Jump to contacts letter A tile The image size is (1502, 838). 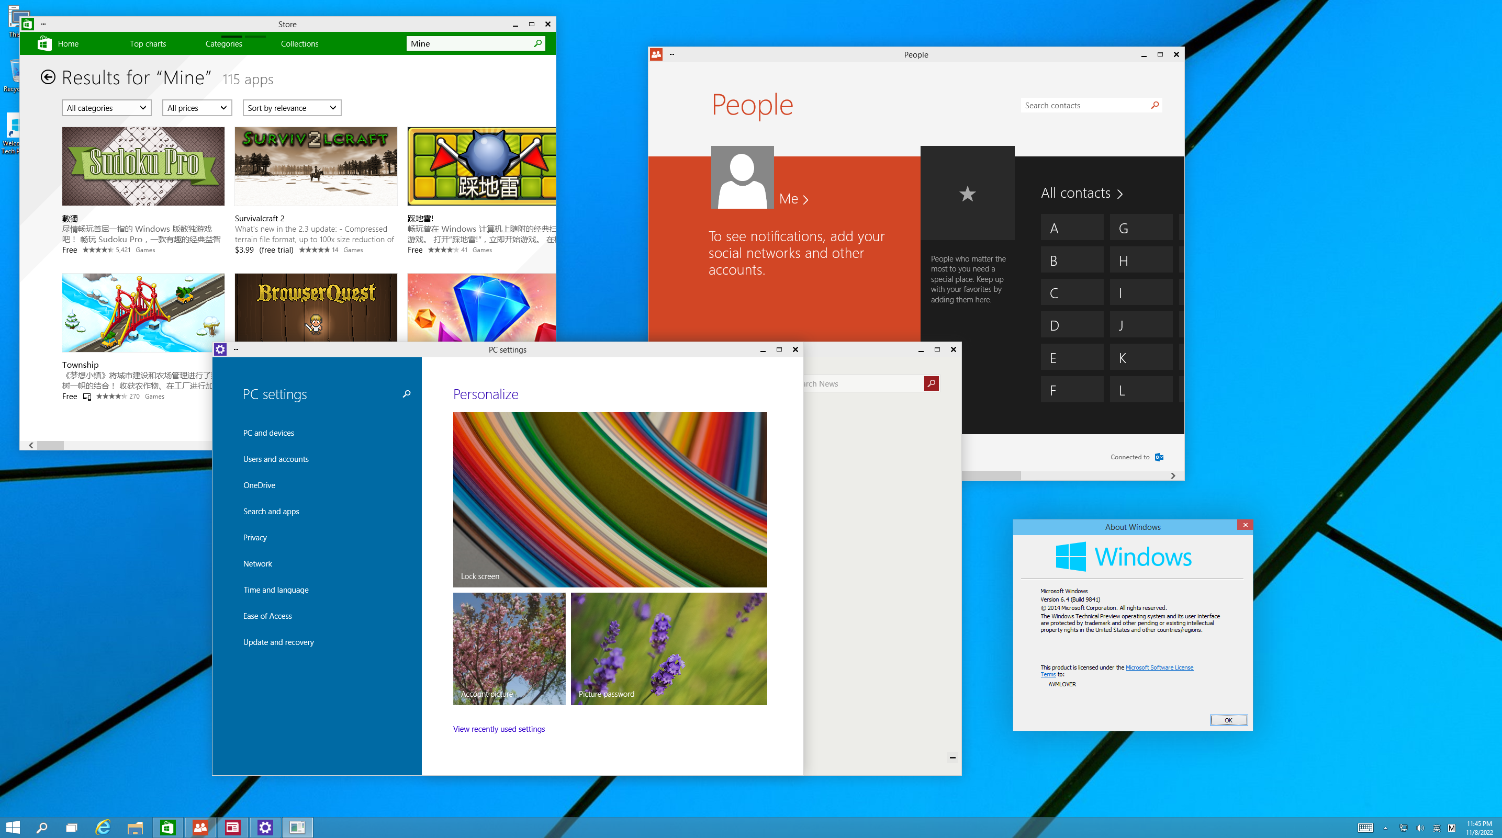[1072, 228]
